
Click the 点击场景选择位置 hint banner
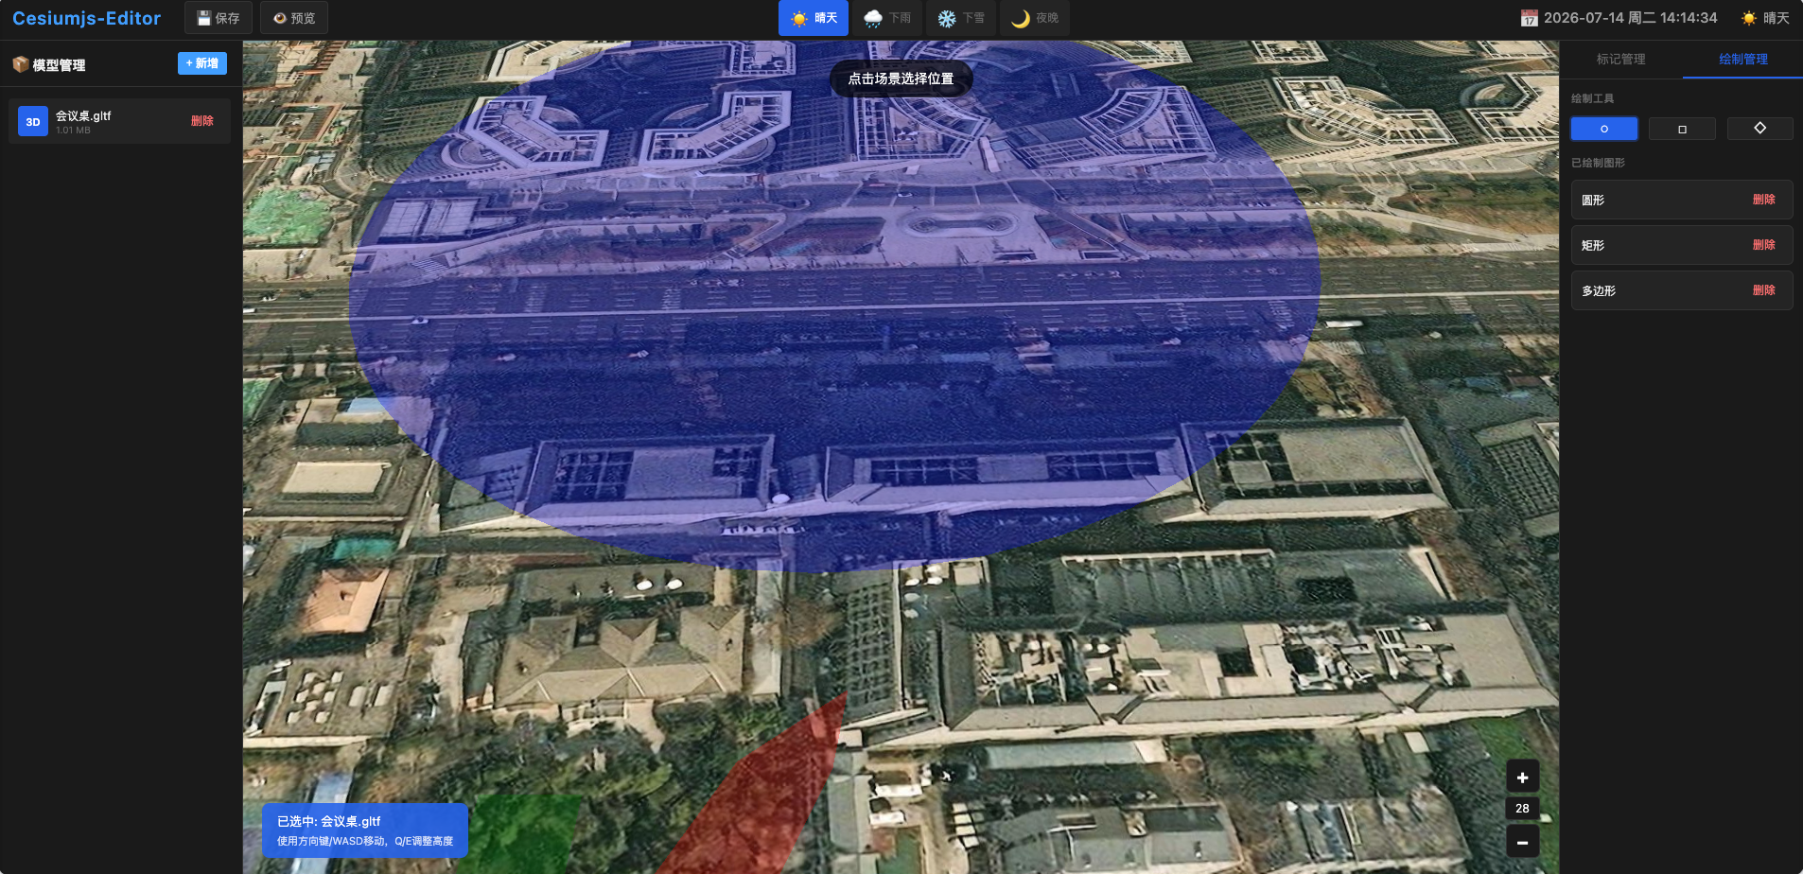tap(901, 79)
